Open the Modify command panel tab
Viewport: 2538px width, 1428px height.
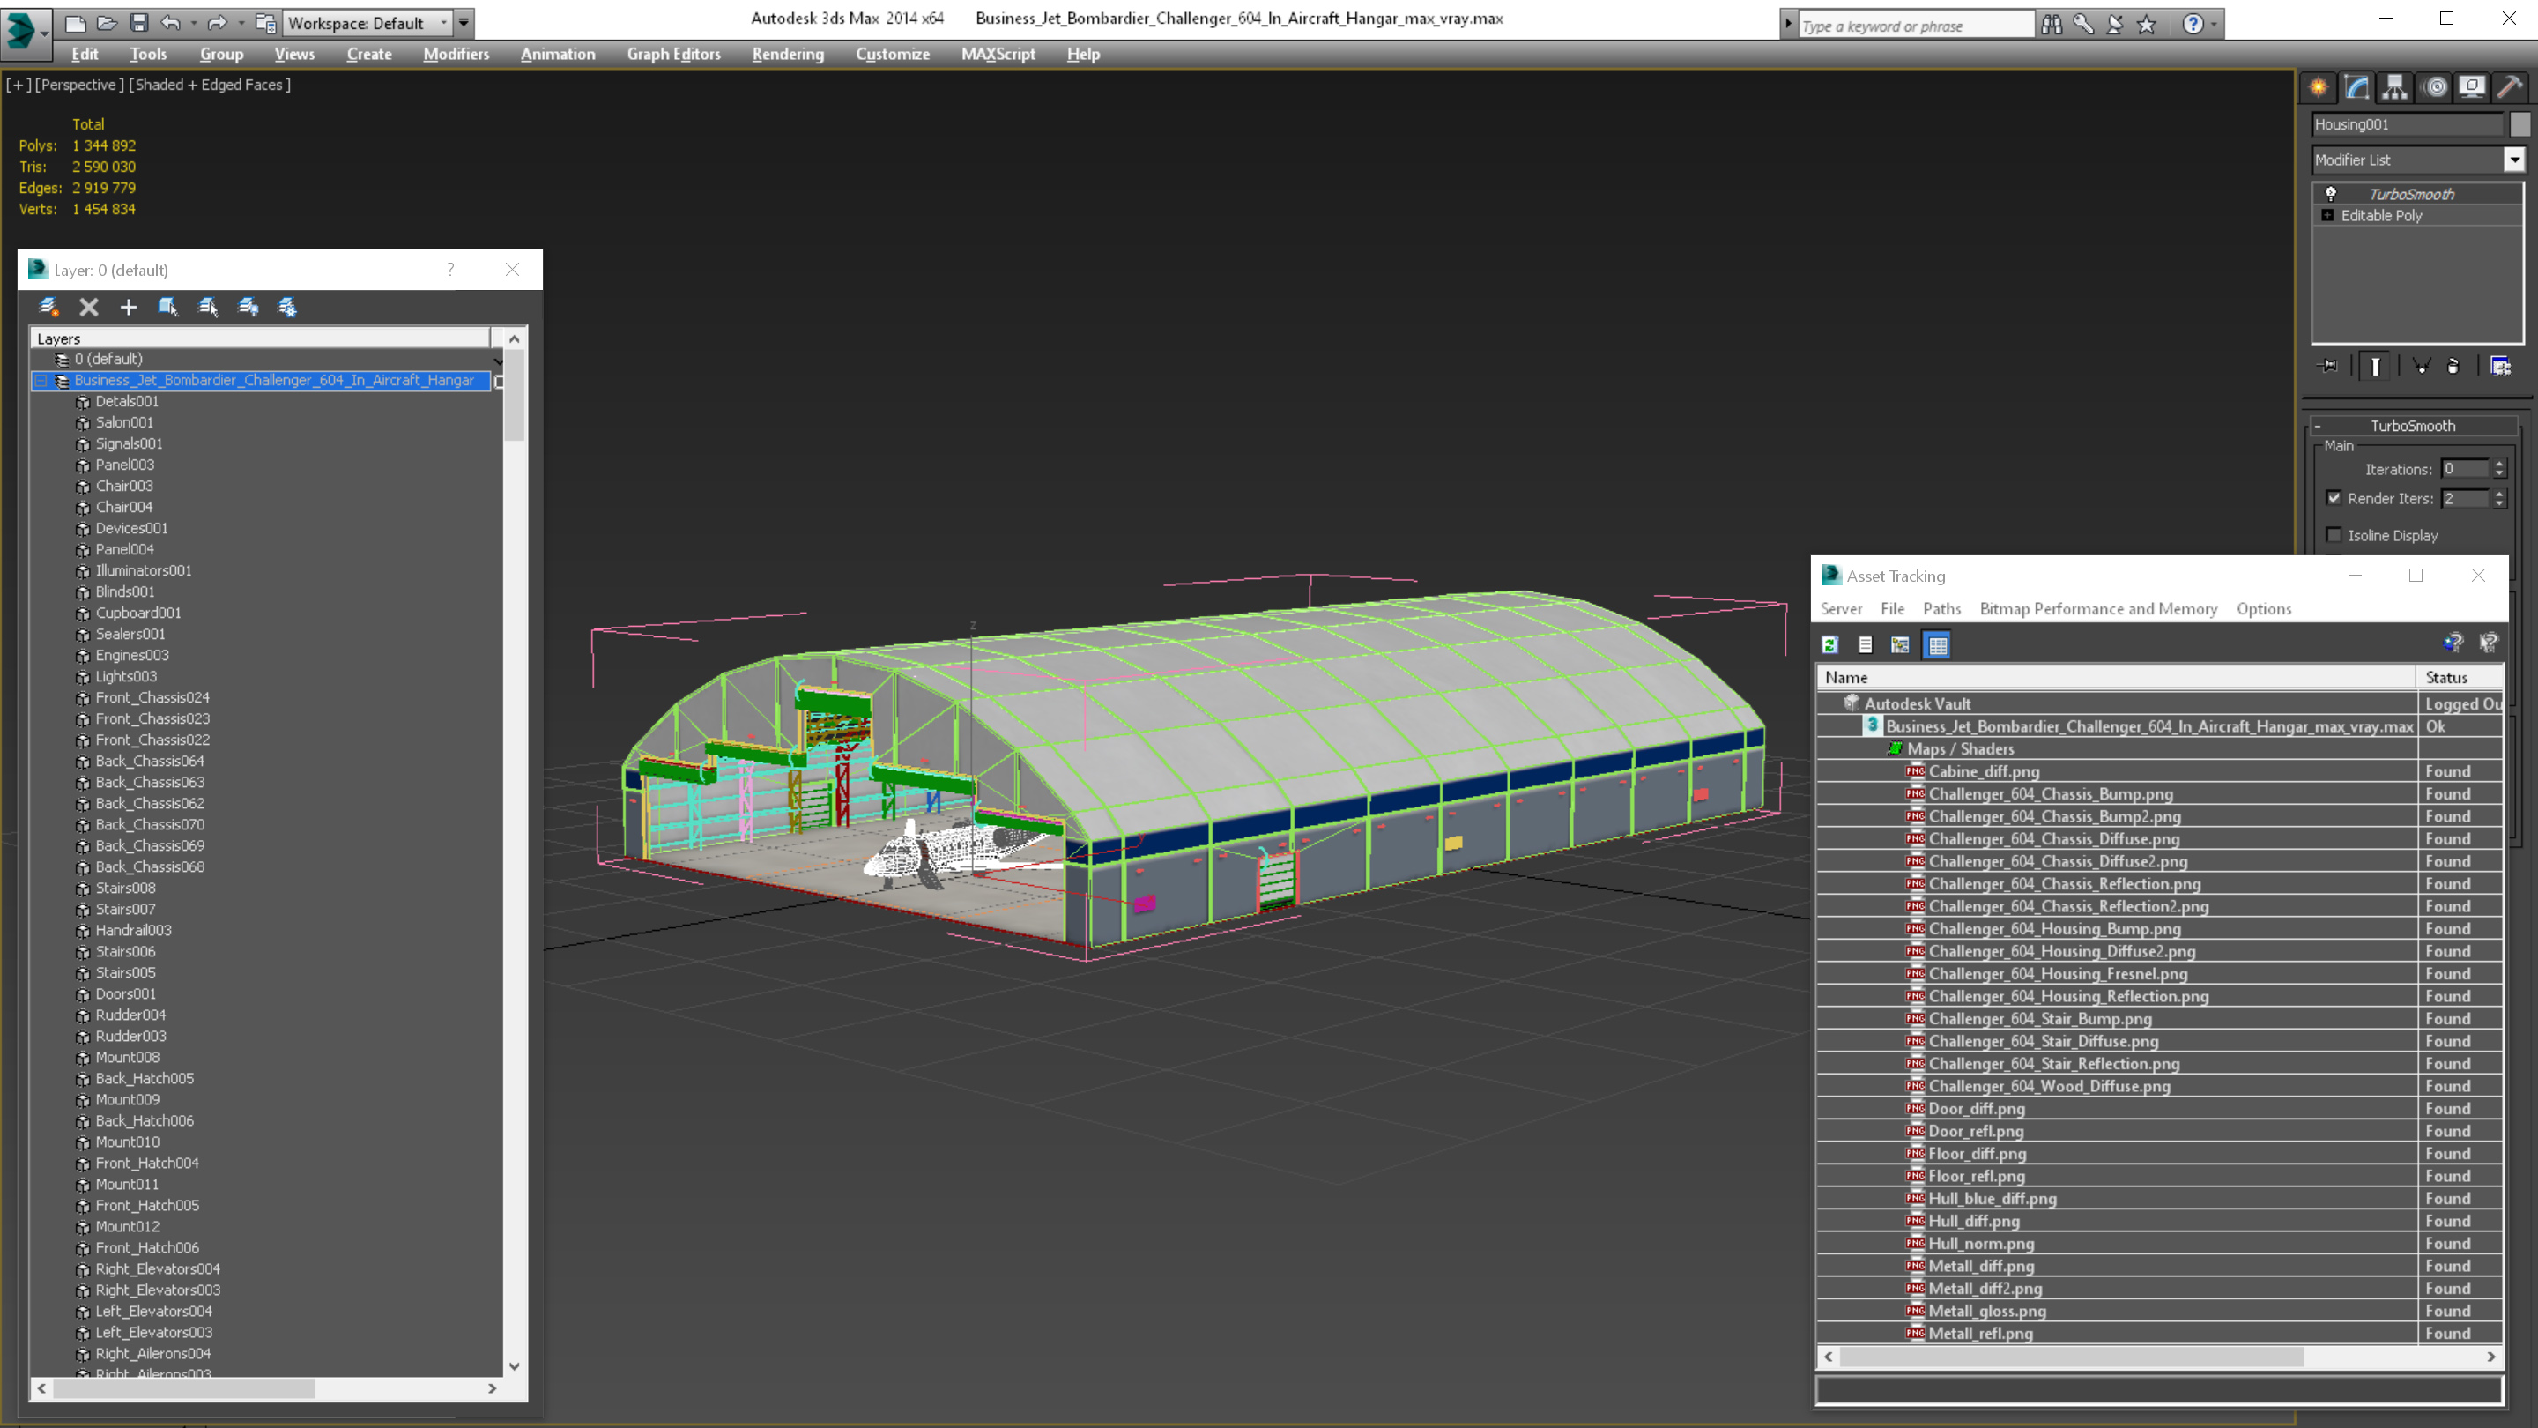[2356, 86]
